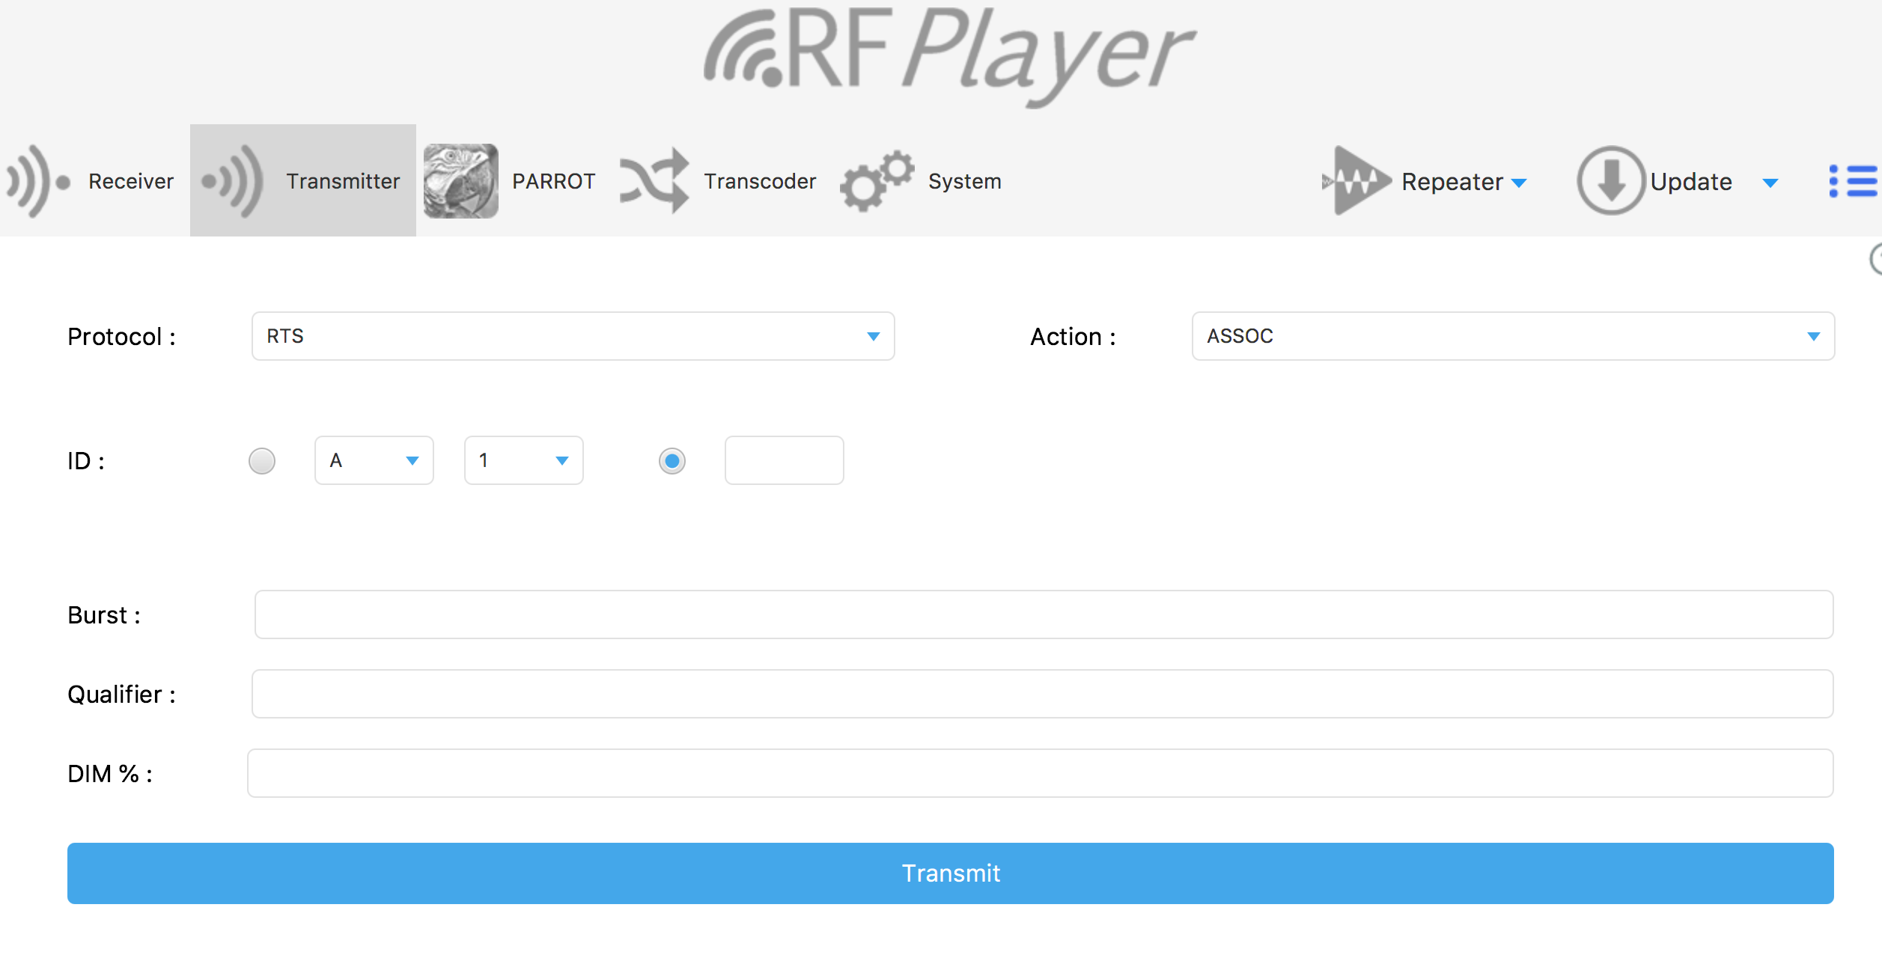Click the Action : label
Image resolution: width=1882 pixels, height=967 pixels.
point(1074,337)
